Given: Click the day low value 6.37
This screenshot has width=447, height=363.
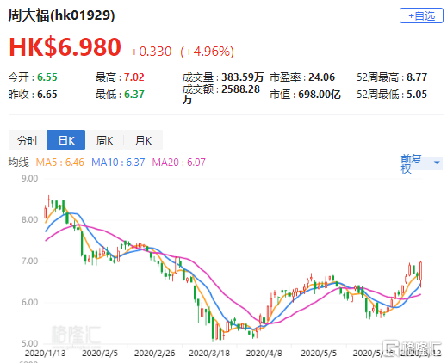Looking at the screenshot, I should (x=133, y=95).
